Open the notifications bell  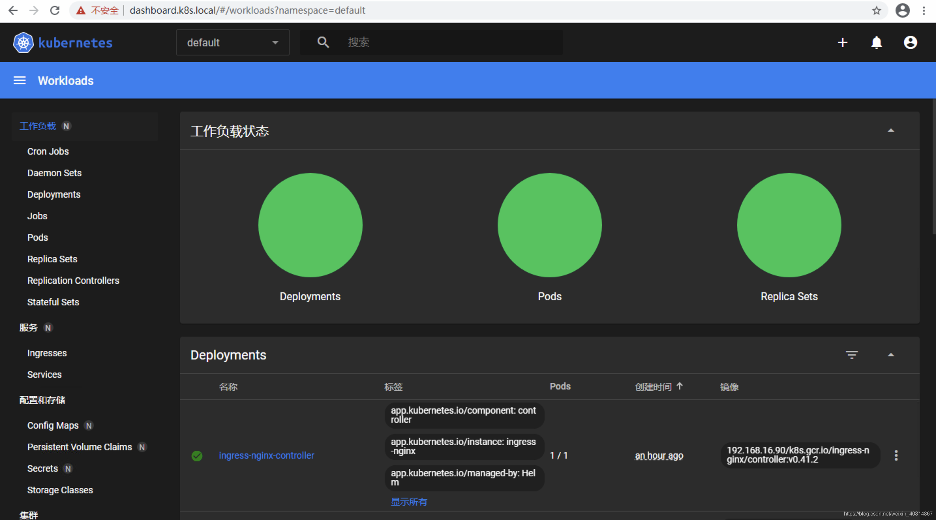click(x=876, y=42)
